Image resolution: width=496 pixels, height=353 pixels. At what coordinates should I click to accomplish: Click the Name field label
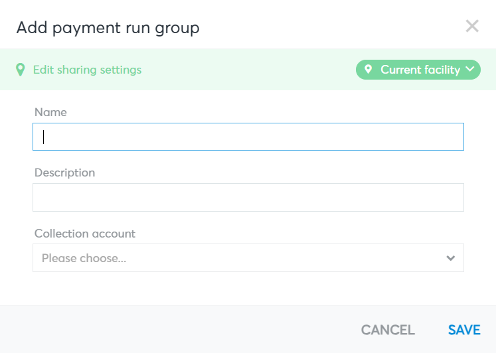(x=50, y=112)
